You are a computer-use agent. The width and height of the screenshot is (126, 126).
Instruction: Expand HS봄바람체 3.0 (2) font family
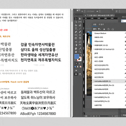tap(93, 45)
